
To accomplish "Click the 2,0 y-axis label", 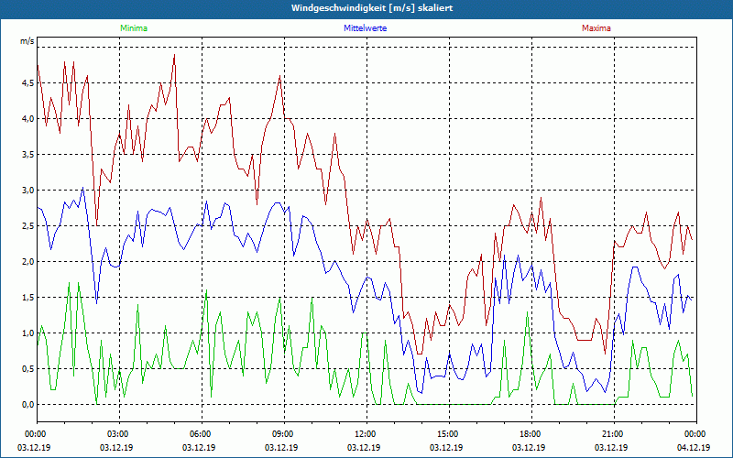I will click(27, 262).
